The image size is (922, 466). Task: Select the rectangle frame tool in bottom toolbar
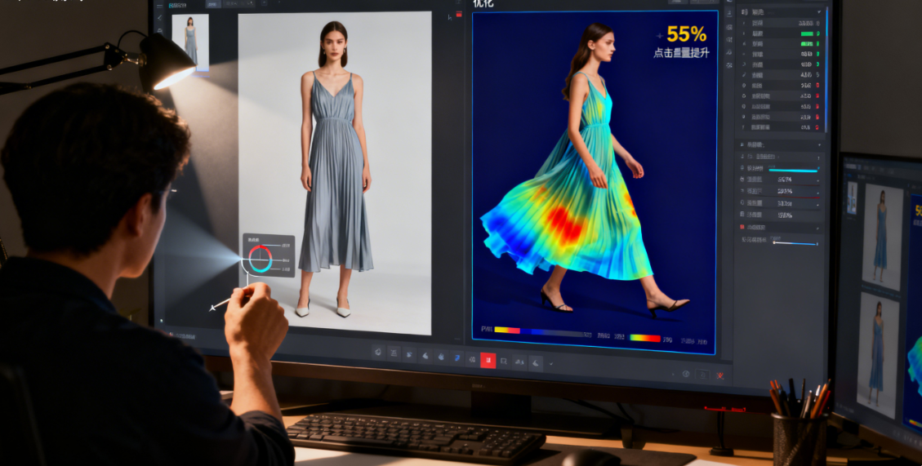click(x=504, y=361)
